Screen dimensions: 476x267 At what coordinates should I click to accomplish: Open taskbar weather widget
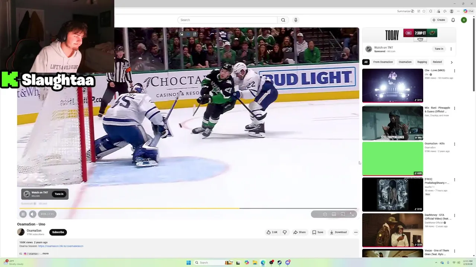coord(13,263)
